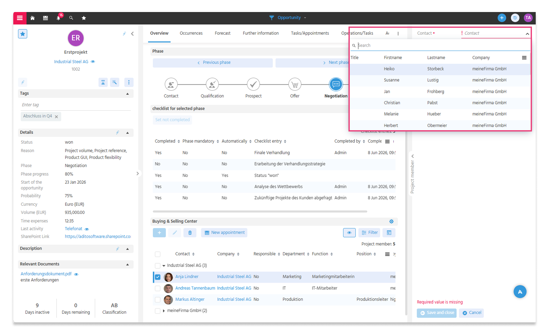Click the favorites star in top bar
549x335 pixels.
(84, 18)
